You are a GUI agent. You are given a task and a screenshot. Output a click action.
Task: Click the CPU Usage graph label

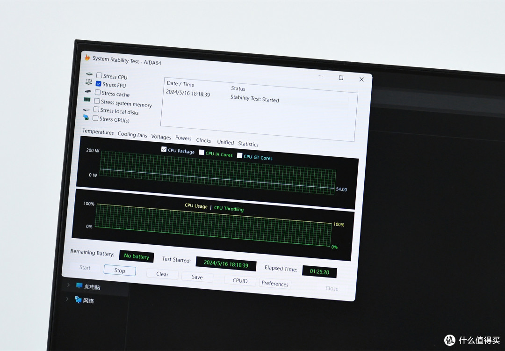[196, 205]
